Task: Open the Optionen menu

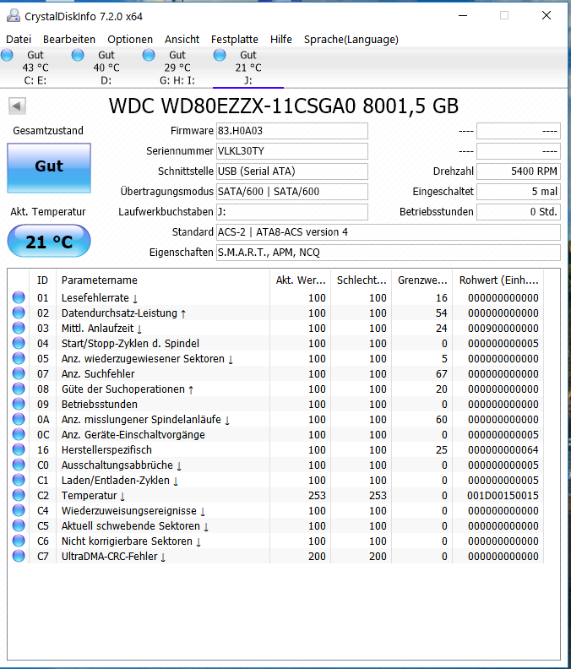Action: pos(130,39)
